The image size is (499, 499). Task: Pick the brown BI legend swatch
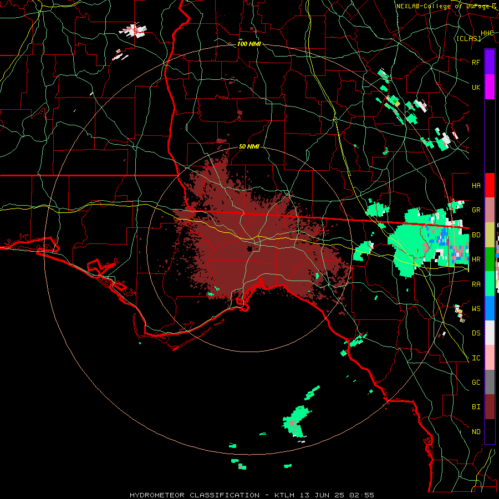pos(490,407)
